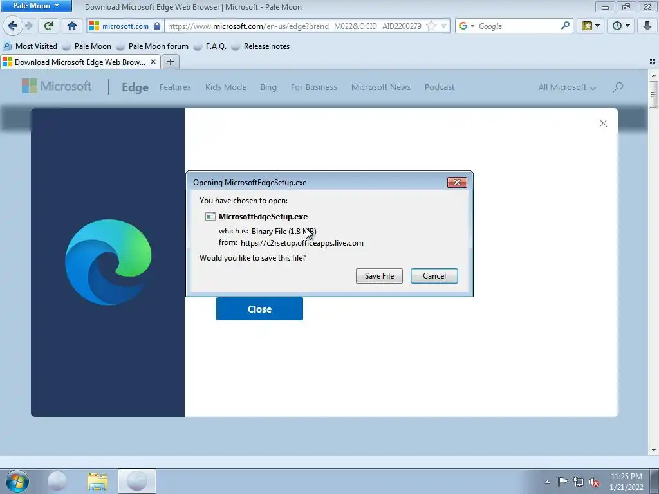Click the page search magnifier icon

click(618, 87)
